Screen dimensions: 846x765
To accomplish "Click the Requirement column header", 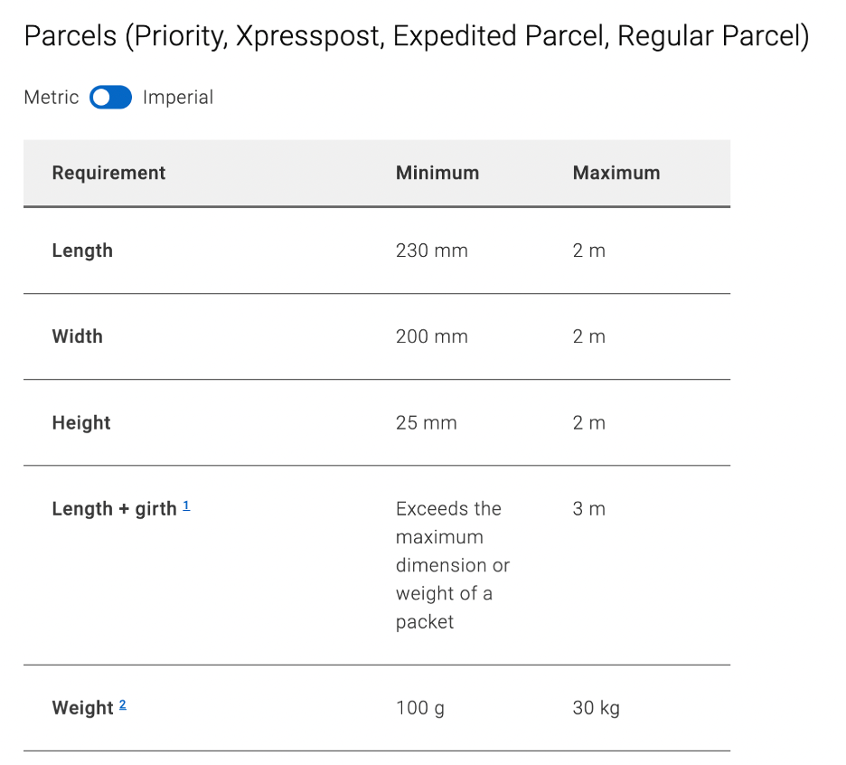I will (x=108, y=173).
